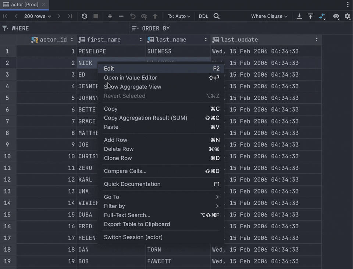Export data with the download icon
Screen dimensions: 353x269
(299, 16)
